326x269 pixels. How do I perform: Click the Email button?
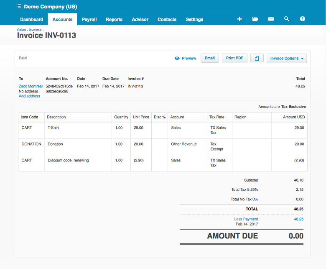click(x=210, y=58)
